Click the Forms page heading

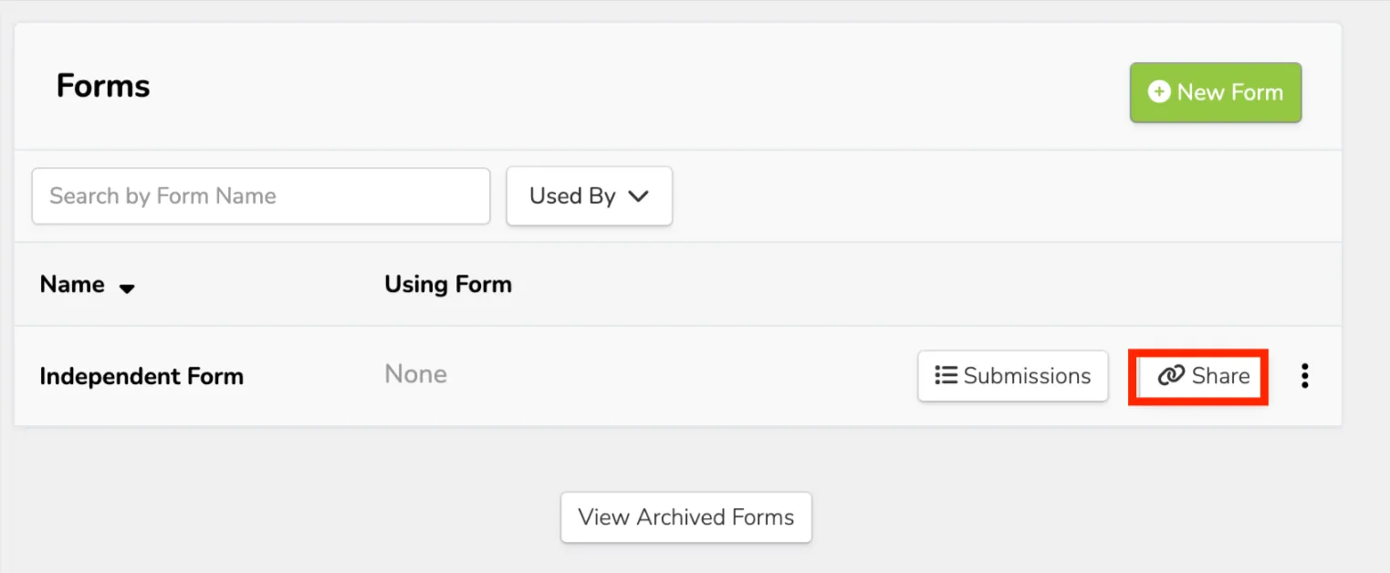tap(103, 86)
